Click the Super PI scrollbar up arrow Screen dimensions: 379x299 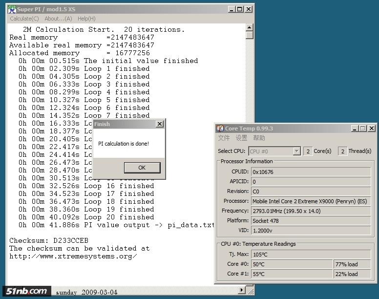click(250, 28)
